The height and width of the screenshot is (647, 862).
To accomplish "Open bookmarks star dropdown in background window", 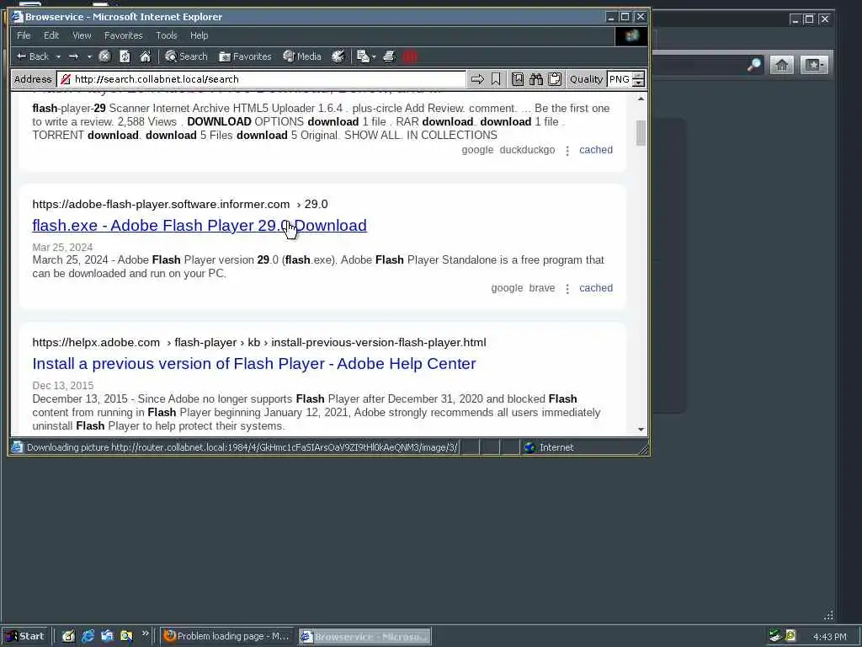I will (x=814, y=65).
